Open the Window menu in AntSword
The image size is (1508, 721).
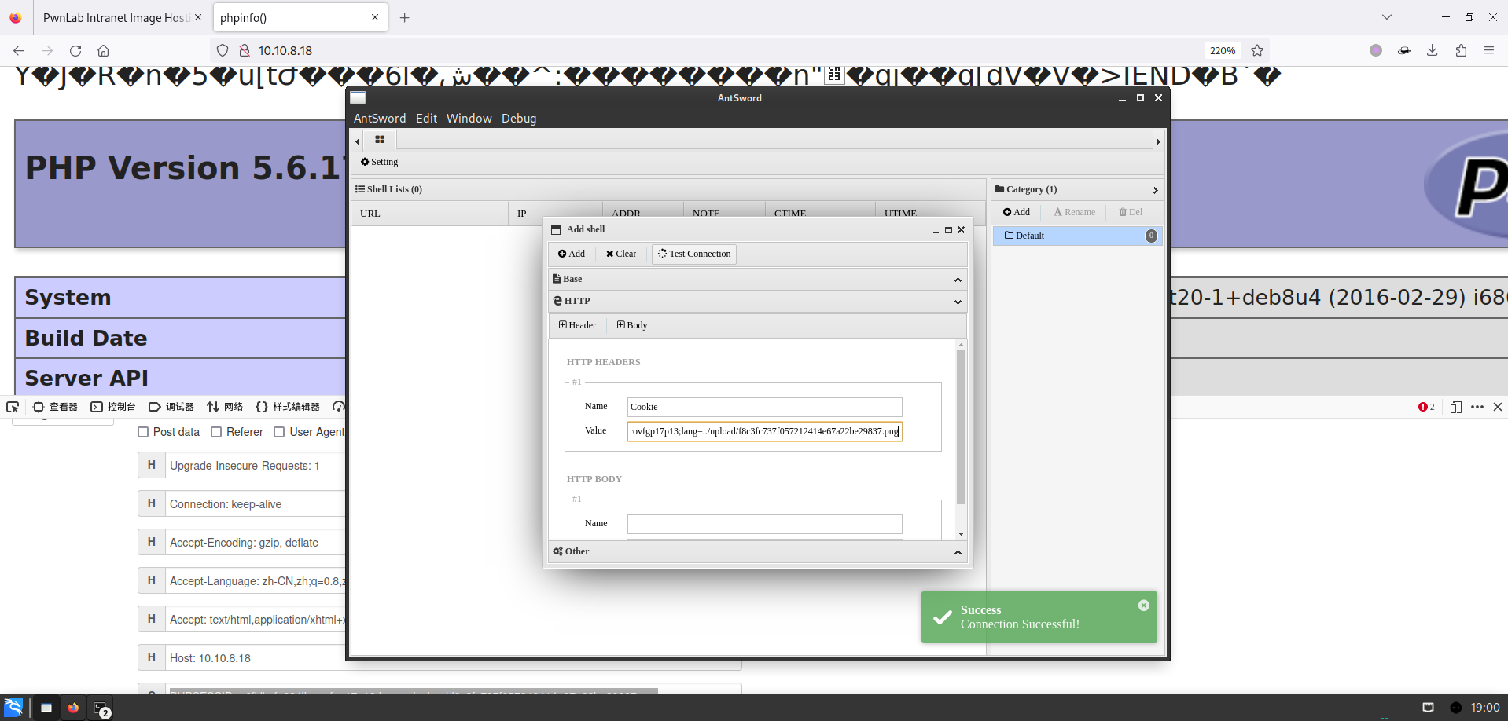point(469,119)
